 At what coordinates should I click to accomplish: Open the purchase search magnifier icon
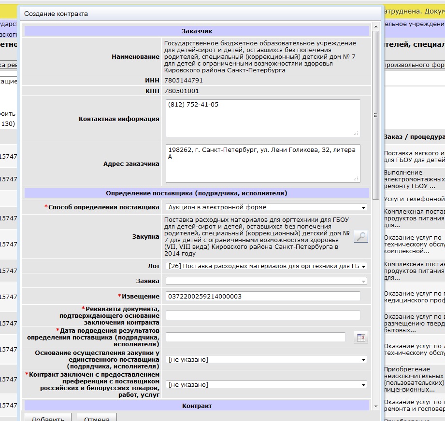click(361, 236)
